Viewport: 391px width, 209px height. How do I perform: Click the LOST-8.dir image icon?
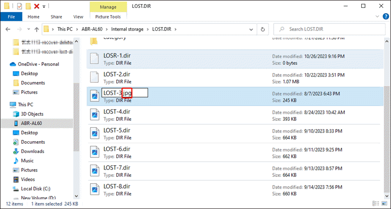(94, 189)
